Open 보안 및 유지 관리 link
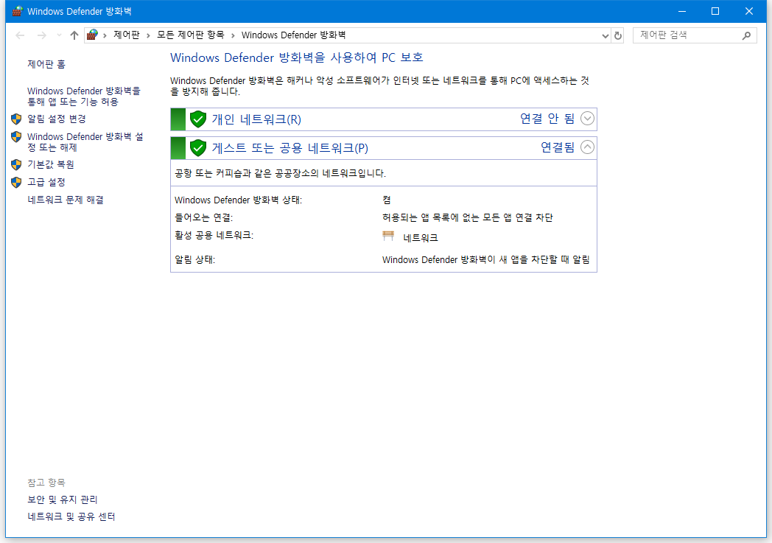Viewport: 772px width, 543px height. click(x=63, y=500)
